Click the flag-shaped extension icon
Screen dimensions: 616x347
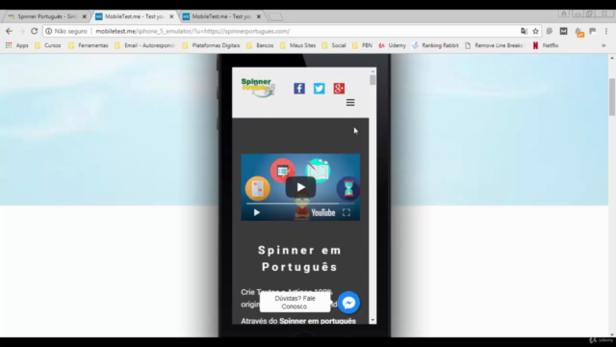[x=593, y=31]
